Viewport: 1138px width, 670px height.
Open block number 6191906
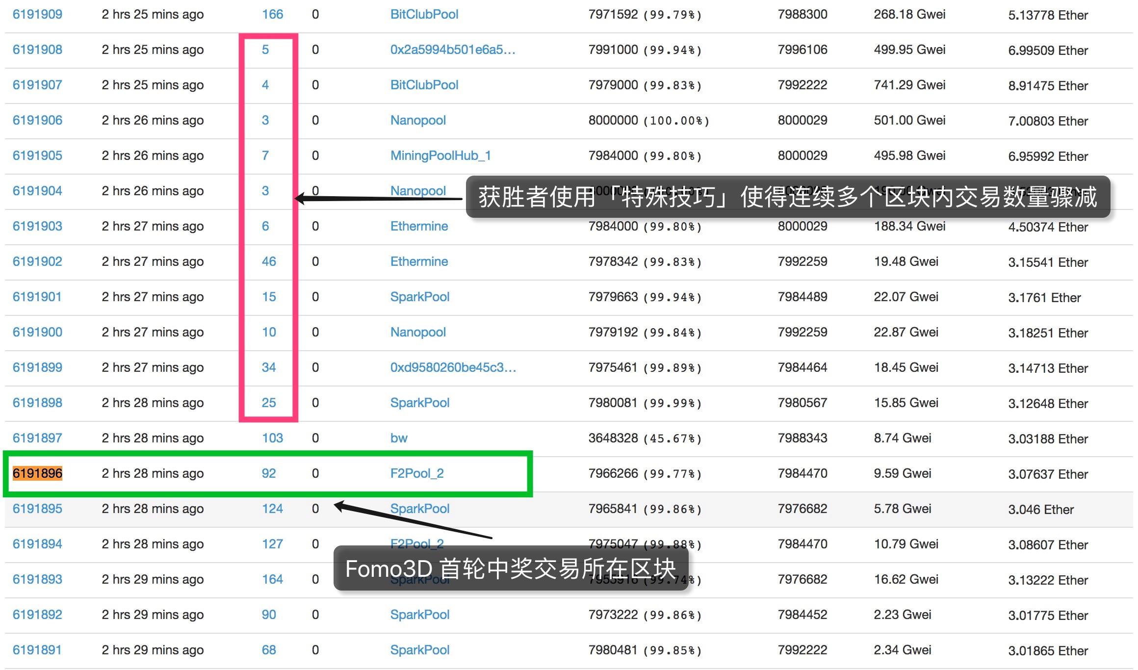point(37,120)
